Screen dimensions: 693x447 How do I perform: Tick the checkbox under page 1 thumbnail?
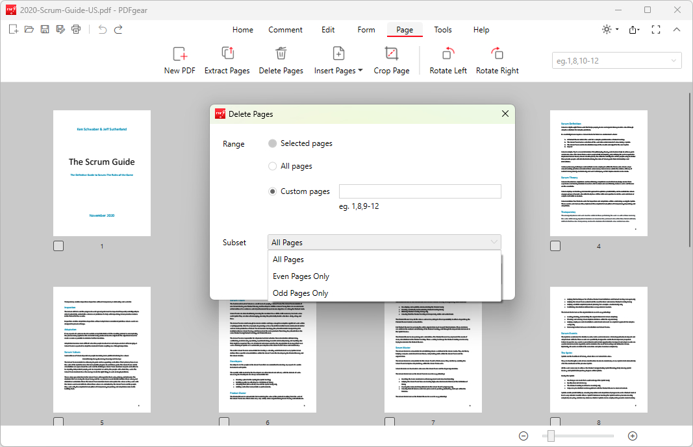tap(58, 245)
